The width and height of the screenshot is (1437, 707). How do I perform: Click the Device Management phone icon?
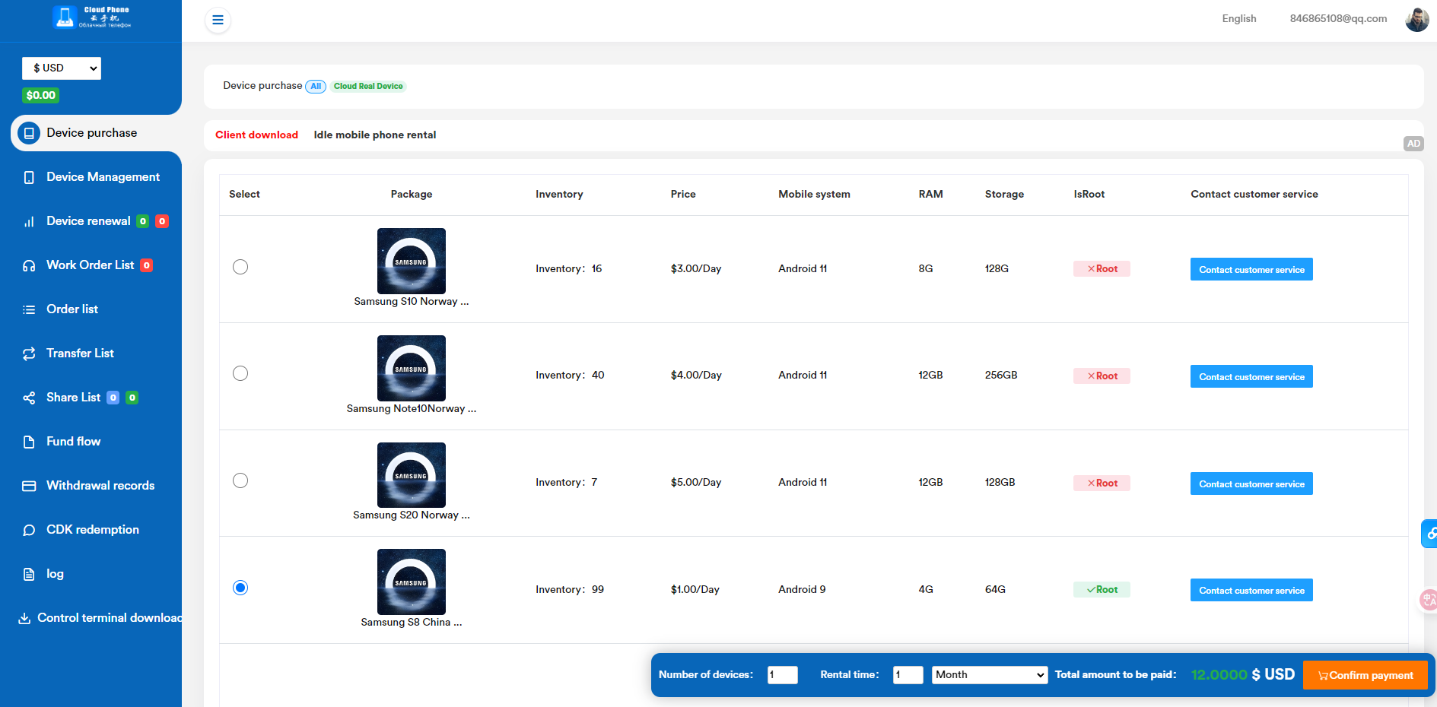click(29, 177)
